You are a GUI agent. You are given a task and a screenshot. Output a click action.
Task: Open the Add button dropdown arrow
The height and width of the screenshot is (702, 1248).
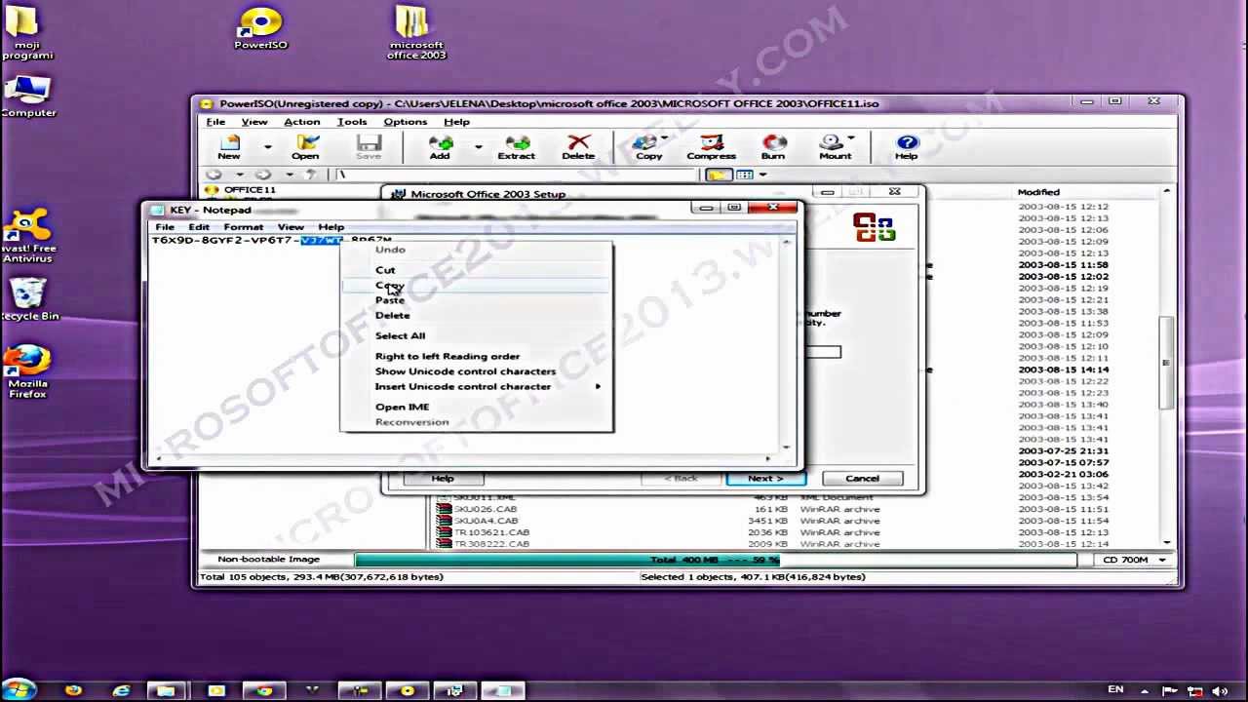(x=478, y=147)
